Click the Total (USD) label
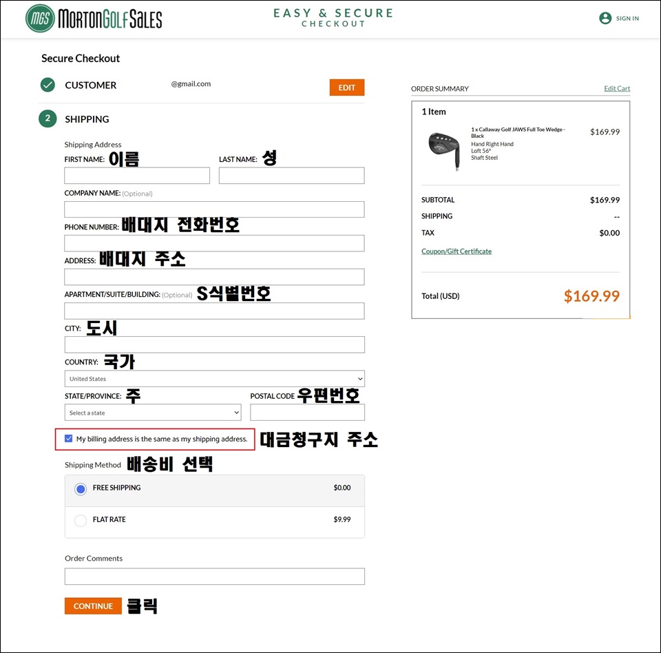661x653 pixels. [441, 296]
